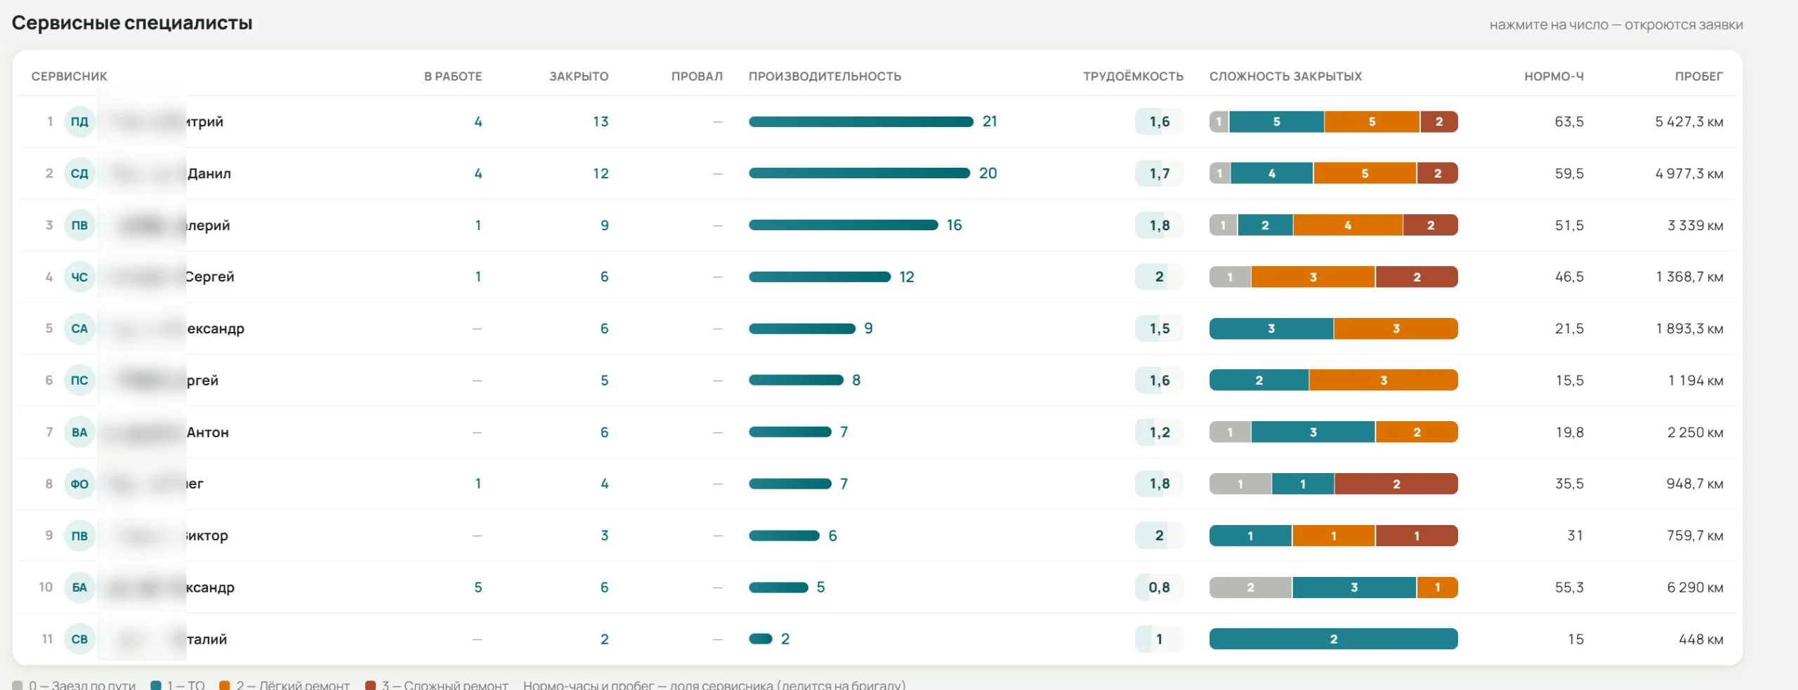Click the СЛОЖНОСТЬ ЗАКРЫТЫХ column header

pyautogui.click(x=1285, y=77)
